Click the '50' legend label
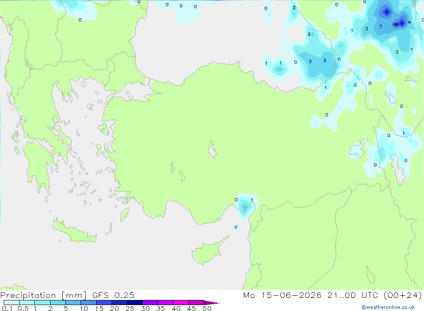424x311 pixels. [207, 308]
